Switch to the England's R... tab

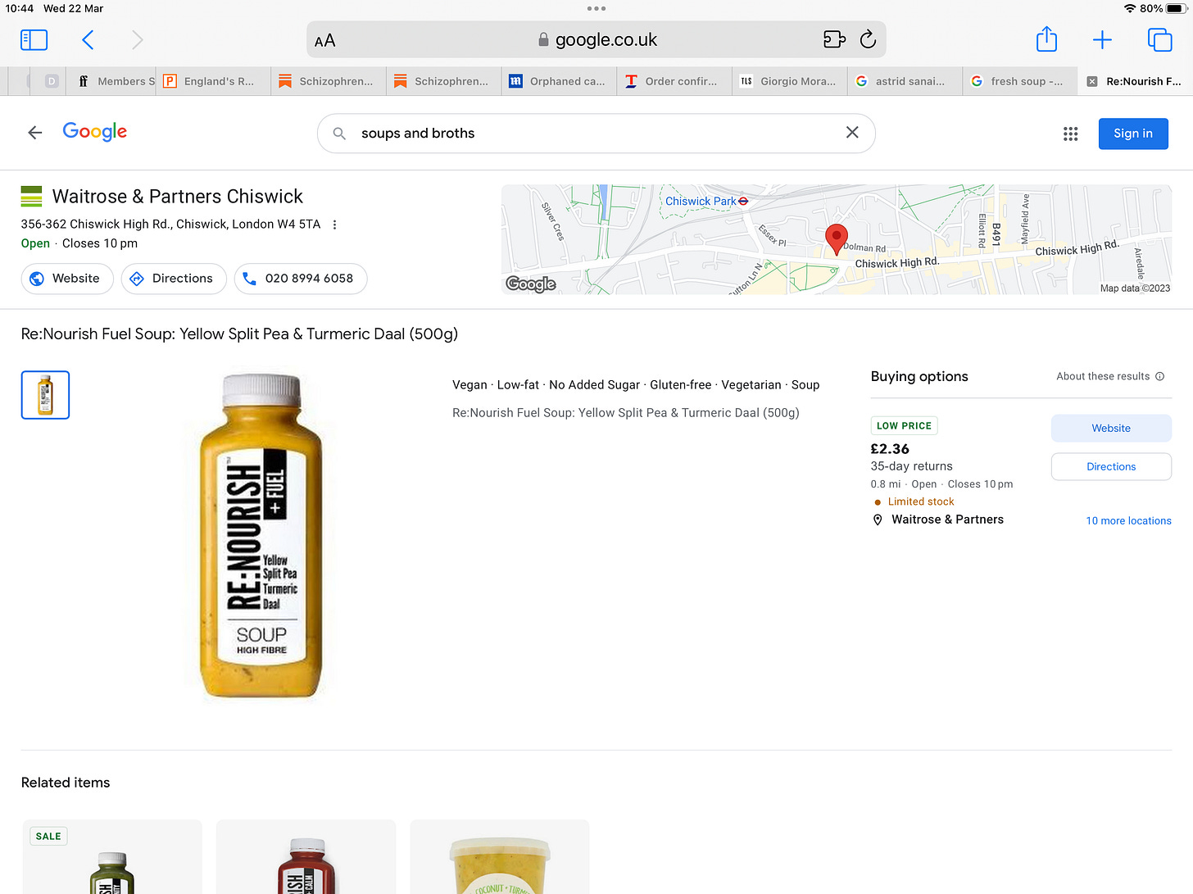coord(213,81)
